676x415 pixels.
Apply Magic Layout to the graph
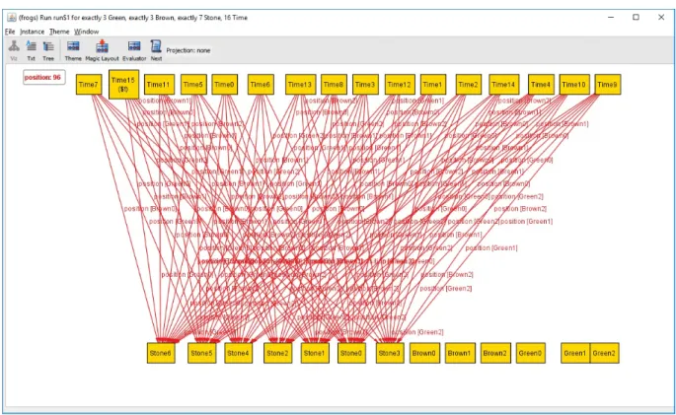[x=103, y=50]
